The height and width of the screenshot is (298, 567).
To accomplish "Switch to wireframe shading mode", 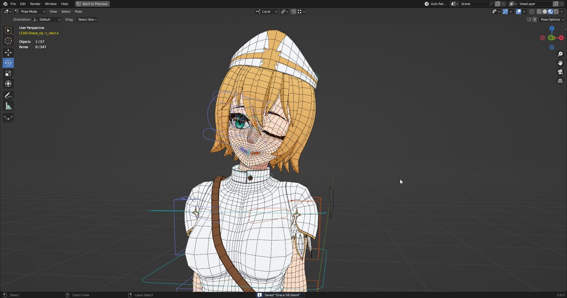I will [539, 11].
